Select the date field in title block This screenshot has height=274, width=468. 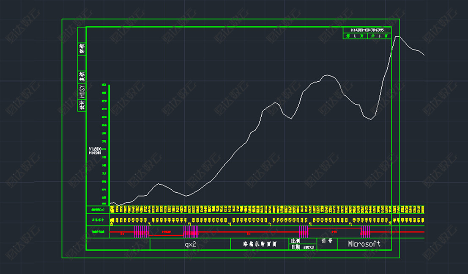pyautogui.click(x=302, y=247)
